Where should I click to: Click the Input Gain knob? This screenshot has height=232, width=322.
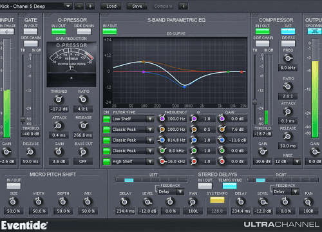[x=6, y=152]
